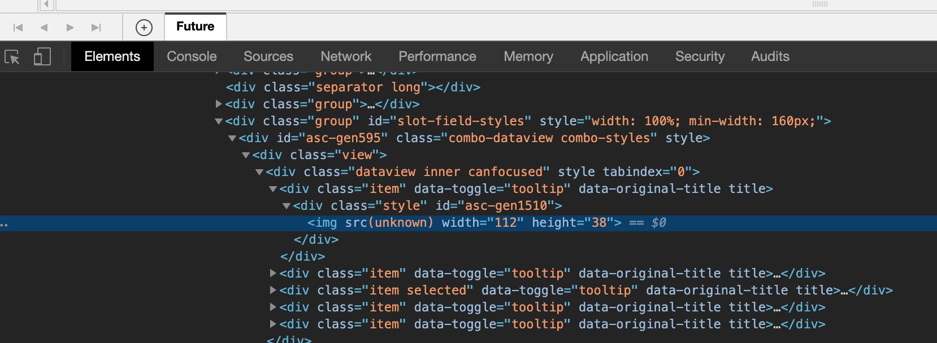Collapse the asc-gen595 combo-dataview div

[x=232, y=138]
